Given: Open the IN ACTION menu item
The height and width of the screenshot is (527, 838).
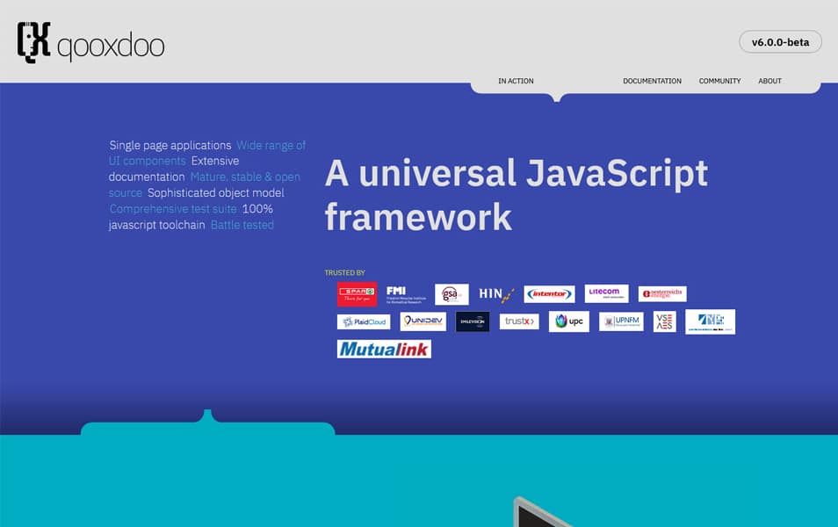Looking at the screenshot, I should 516,81.
